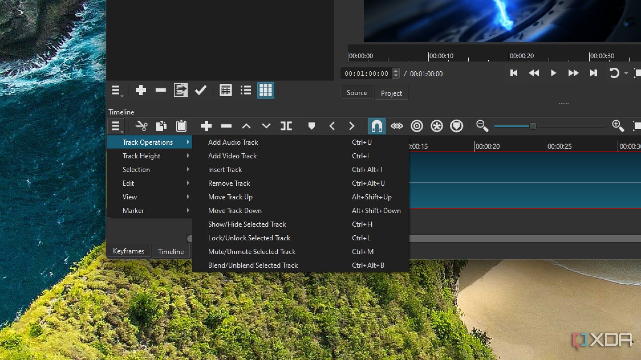The width and height of the screenshot is (641, 360).
Task: Click playlist add files icon
Action: click(x=181, y=90)
